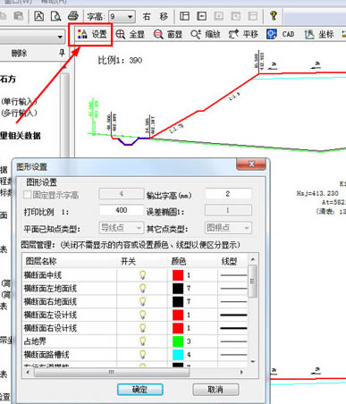Click the last greyed window icon before help
This screenshot has height=404, width=346.
pyautogui.click(x=253, y=16)
